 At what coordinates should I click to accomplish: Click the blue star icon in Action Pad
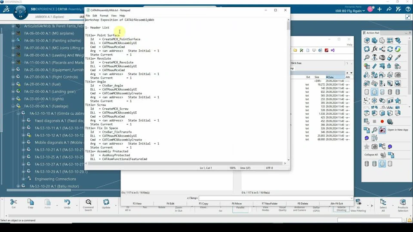pyautogui.click(x=398, y=101)
